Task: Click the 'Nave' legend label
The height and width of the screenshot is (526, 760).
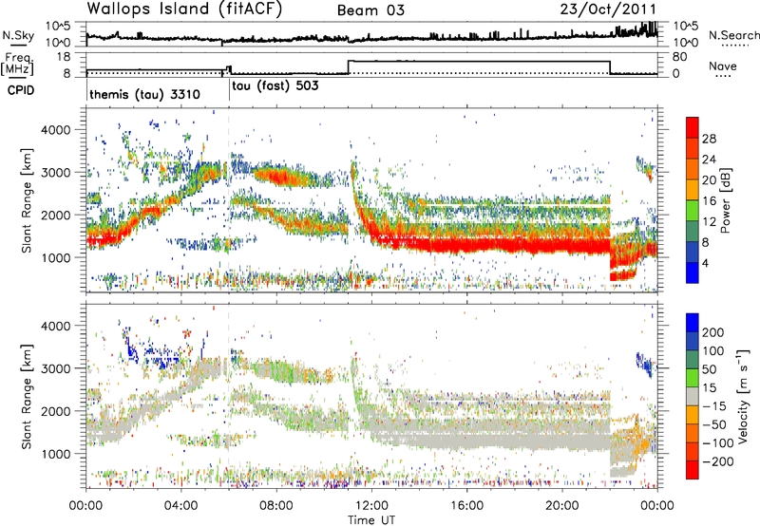Action: coord(723,66)
